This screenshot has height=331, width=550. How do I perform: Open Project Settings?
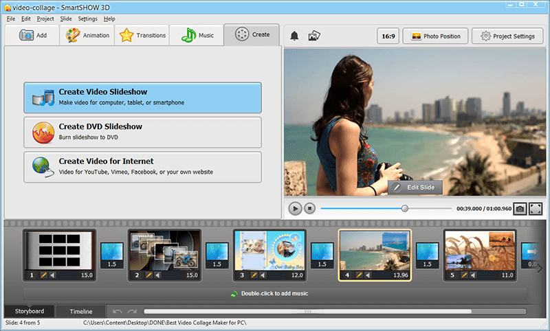point(507,36)
